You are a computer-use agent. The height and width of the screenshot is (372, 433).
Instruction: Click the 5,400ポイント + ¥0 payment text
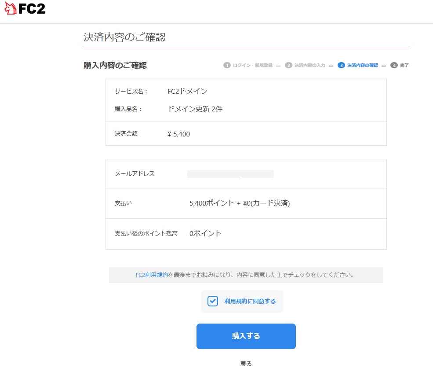pyautogui.click(x=239, y=203)
